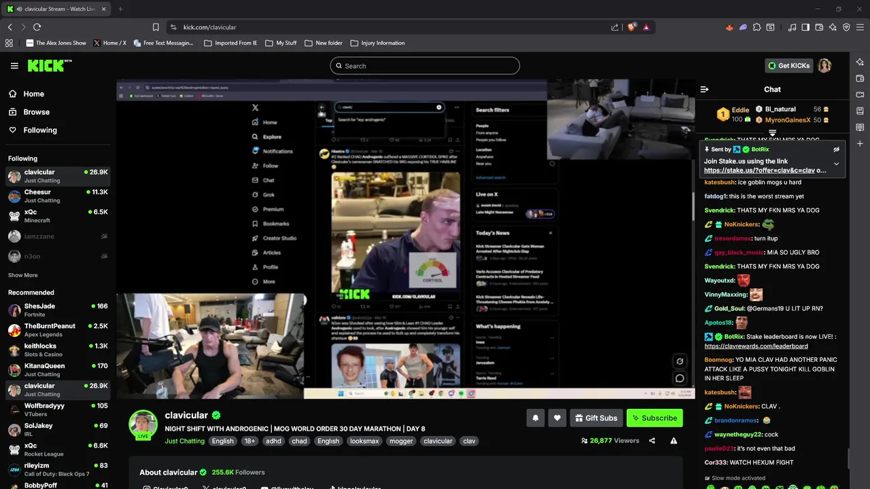Open Brave Shields lion icon

tap(631, 27)
